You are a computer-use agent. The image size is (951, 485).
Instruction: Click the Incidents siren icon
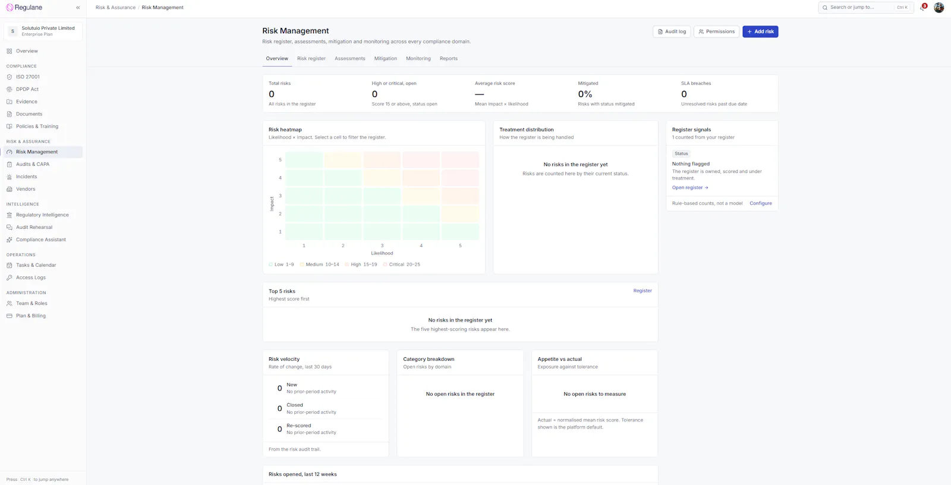tap(10, 177)
